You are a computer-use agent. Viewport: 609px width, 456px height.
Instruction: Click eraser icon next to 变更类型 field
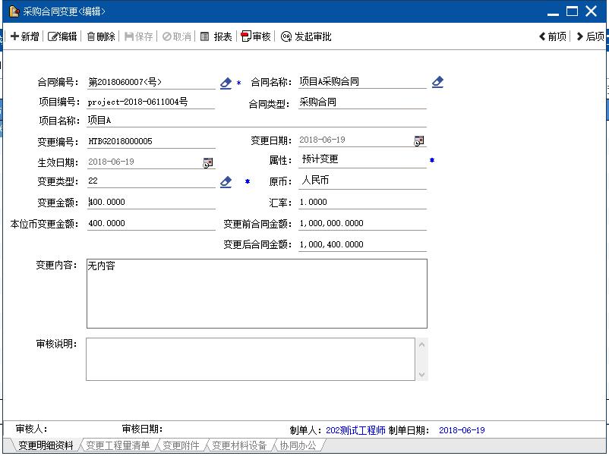226,182
